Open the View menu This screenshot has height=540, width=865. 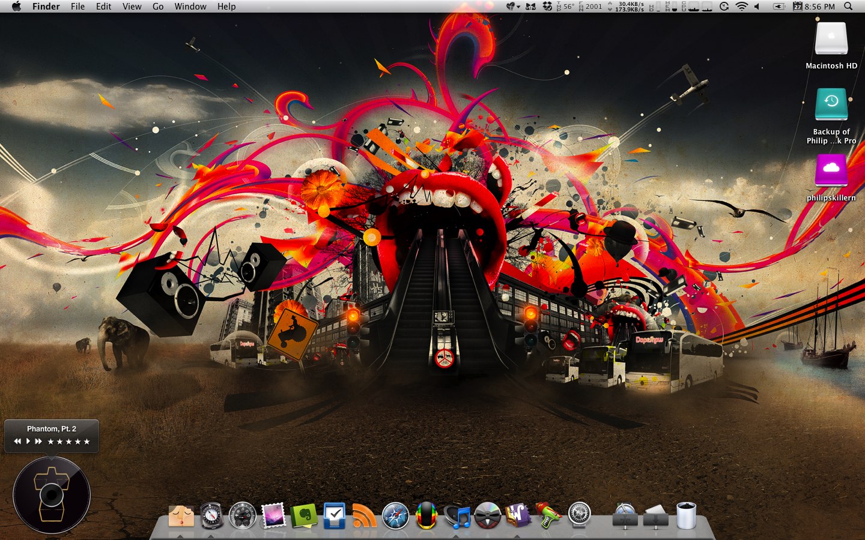click(x=132, y=7)
